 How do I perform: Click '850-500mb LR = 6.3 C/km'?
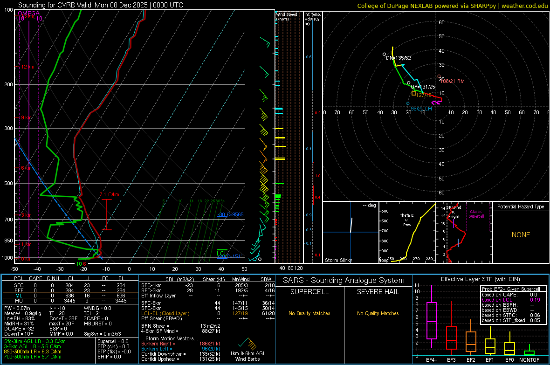pos(33,351)
